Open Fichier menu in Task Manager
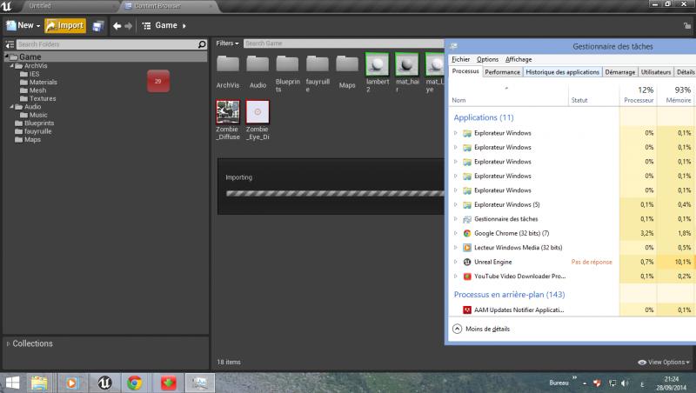Viewport: 696px width, 393px height. [x=461, y=59]
